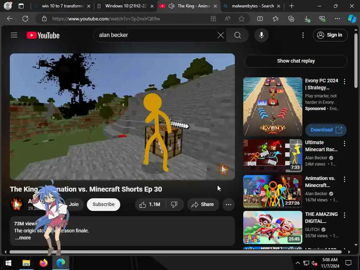360x270 pixels.
Task: Open the muted volume tray icon
Action: coord(314,263)
